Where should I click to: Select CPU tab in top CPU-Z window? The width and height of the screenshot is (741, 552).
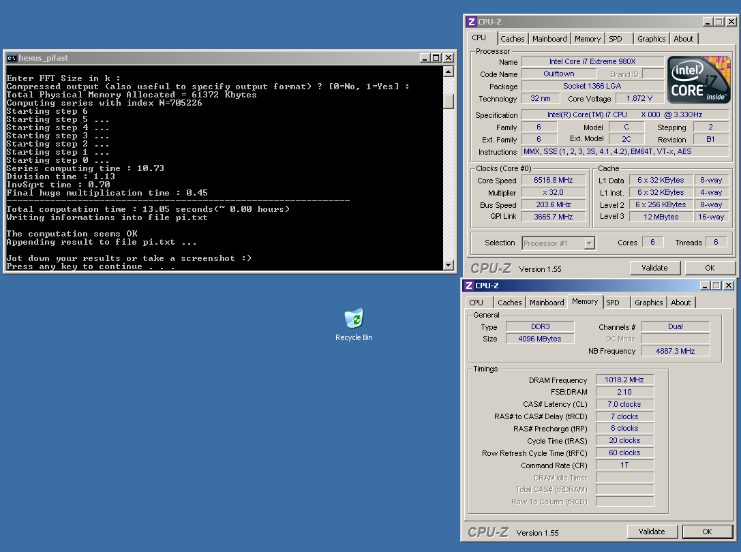(481, 37)
